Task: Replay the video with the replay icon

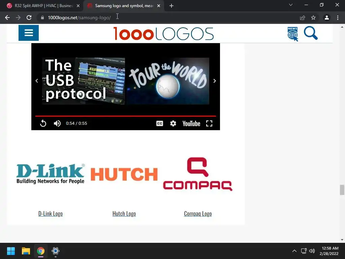Action: point(43,123)
